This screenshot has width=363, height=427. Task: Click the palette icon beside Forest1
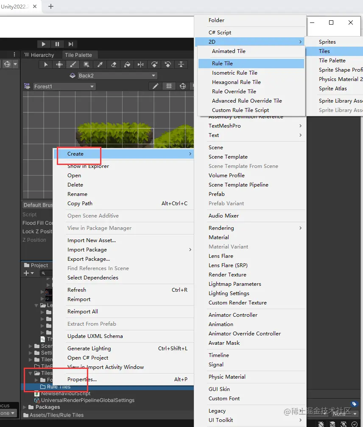tap(27, 87)
